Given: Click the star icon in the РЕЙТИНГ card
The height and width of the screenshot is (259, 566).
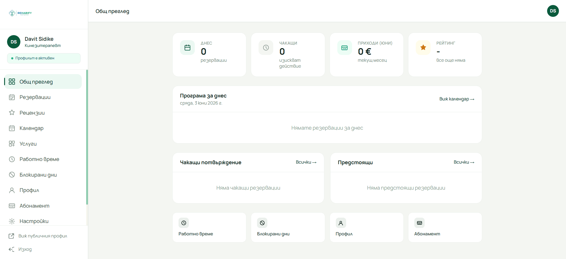Looking at the screenshot, I should (x=423, y=48).
